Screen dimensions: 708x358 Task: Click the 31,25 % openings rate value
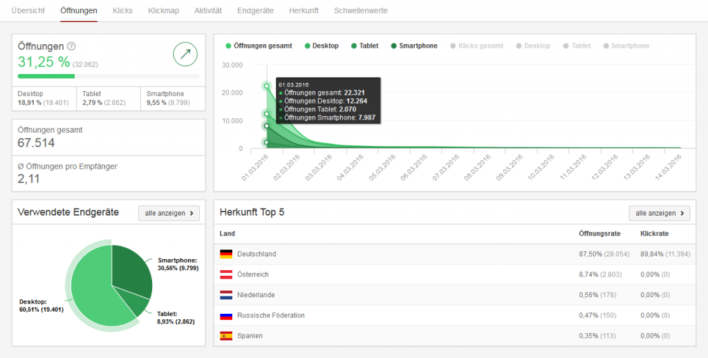click(44, 62)
